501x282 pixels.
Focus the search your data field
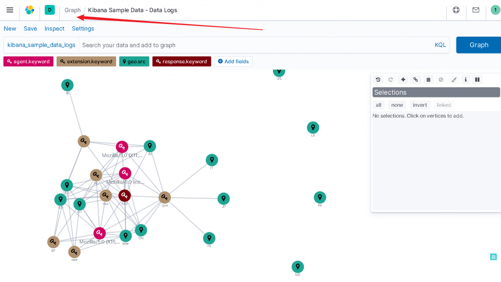[x=255, y=45]
